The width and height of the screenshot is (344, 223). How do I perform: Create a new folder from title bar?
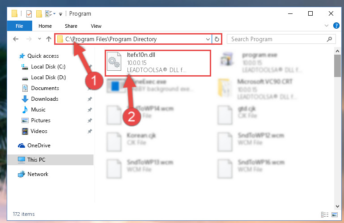click(x=39, y=13)
